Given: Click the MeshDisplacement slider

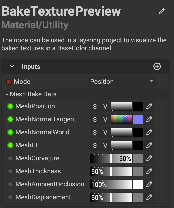Looking at the screenshot, I should [116, 198].
